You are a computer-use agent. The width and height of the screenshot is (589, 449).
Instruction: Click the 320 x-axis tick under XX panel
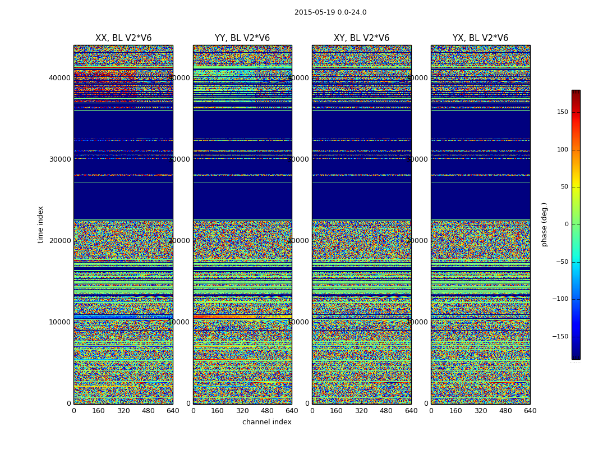coord(123,411)
